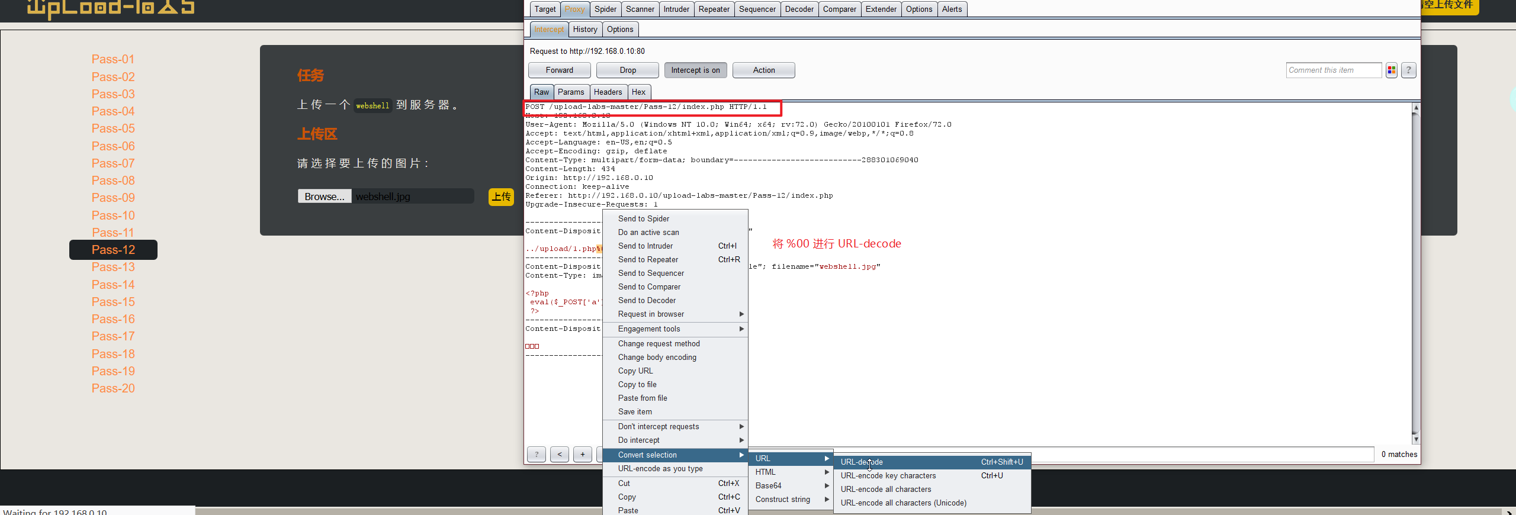
Task: Open the URL conversion submenu
Action: click(x=791, y=459)
